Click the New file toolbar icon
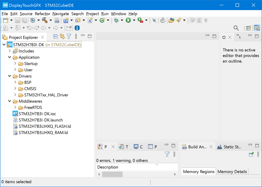 pos(6,21)
